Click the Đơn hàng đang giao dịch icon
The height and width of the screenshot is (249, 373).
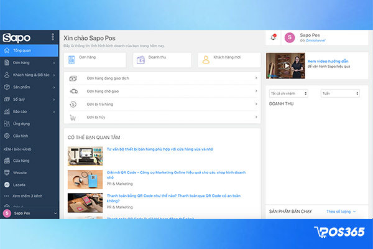click(73, 78)
